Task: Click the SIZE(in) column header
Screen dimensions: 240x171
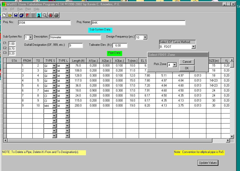Action: click(x=214, y=61)
